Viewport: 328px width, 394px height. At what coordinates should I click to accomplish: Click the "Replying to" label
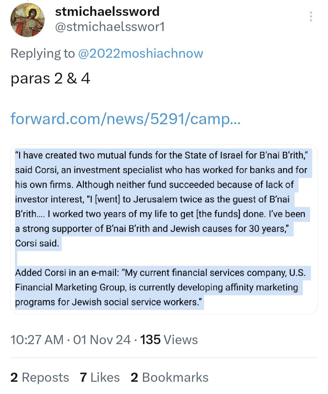tap(42, 53)
